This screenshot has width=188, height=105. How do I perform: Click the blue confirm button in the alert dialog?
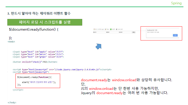175,35
